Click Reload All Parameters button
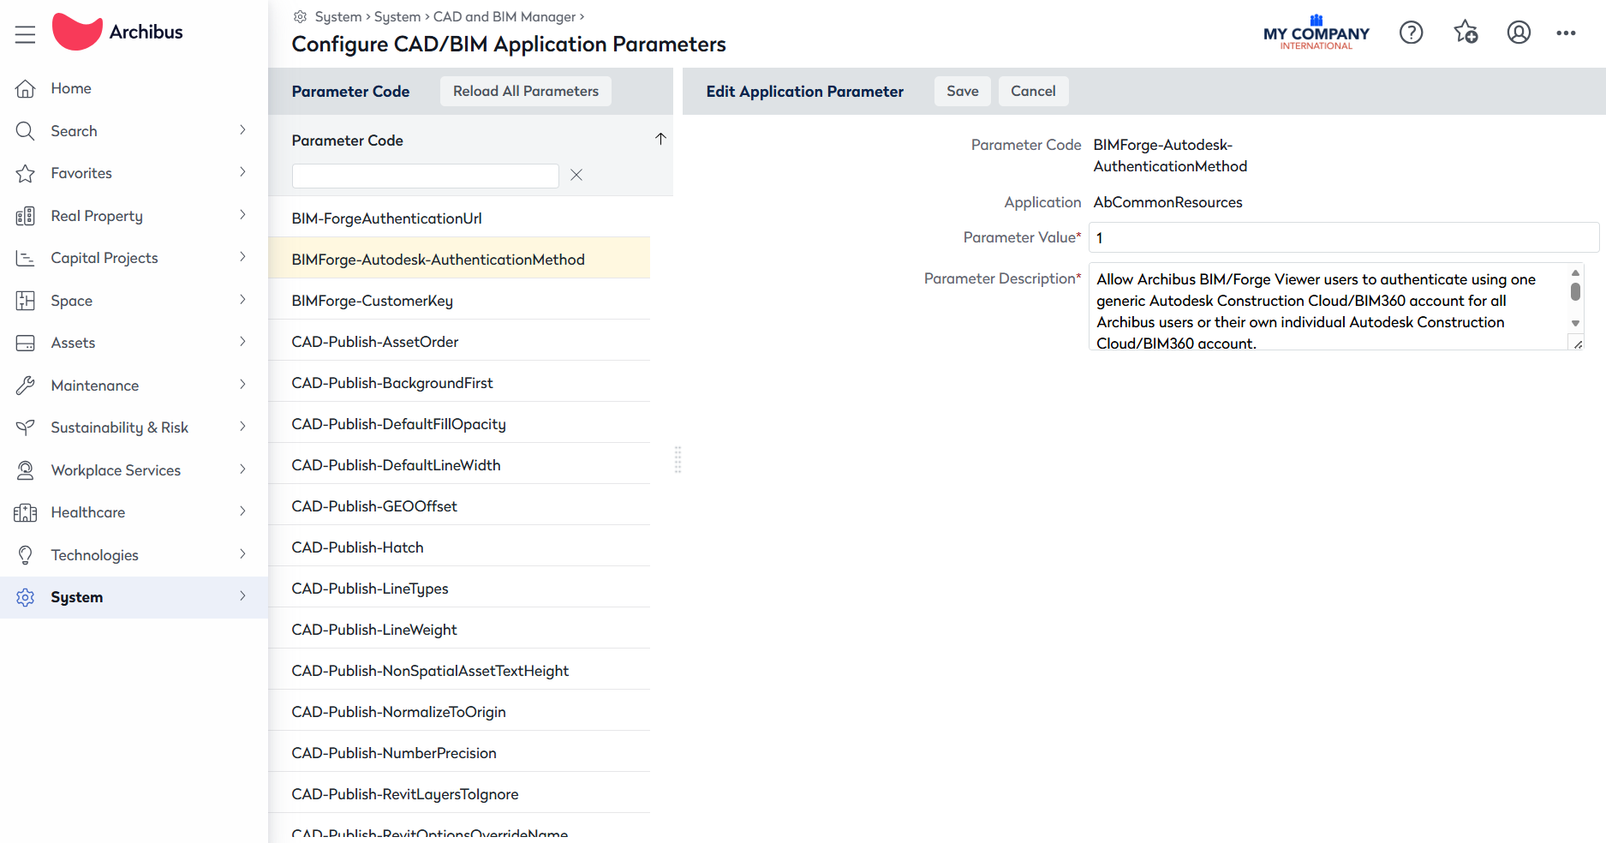This screenshot has width=1606, height=843. tap(525, 91)
